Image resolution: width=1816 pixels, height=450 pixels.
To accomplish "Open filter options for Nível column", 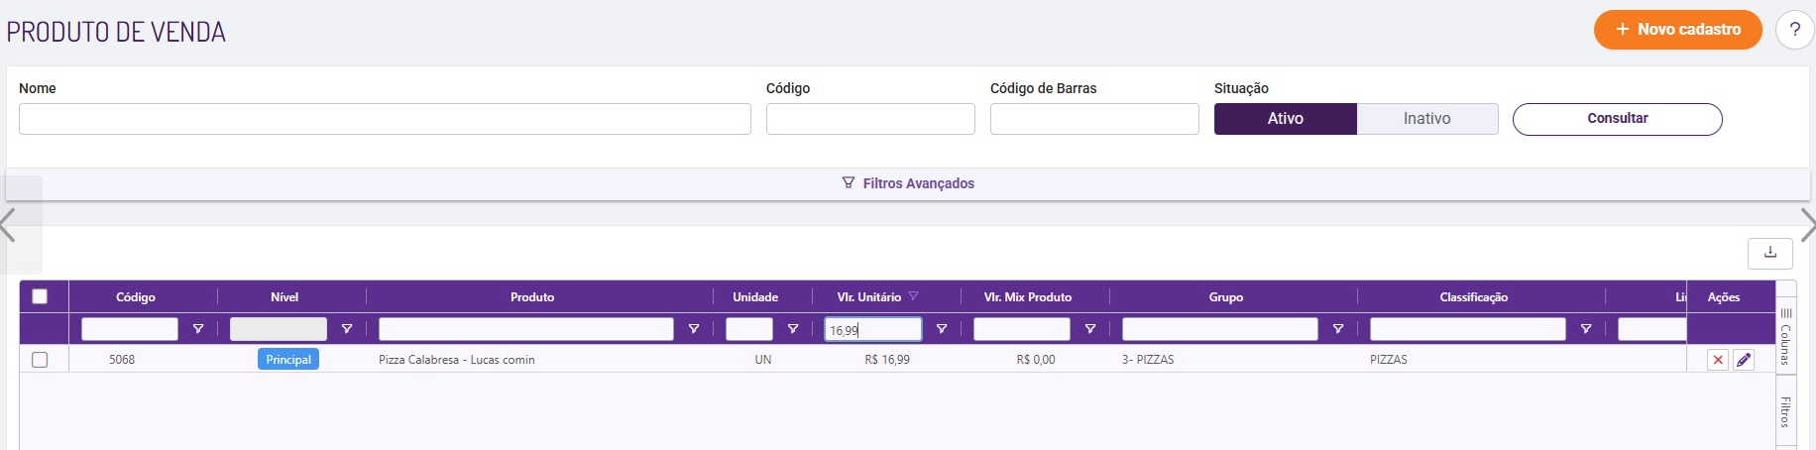I will pyautogui.click(x=347, y=329).
